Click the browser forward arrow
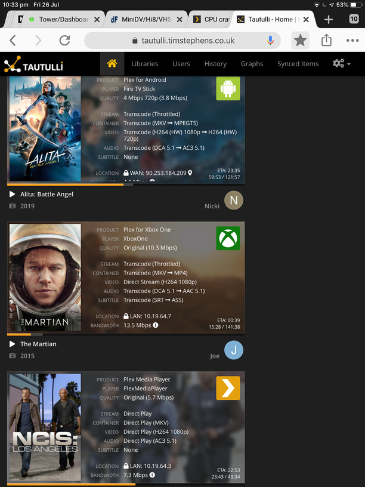This screenshot has height=487, width=365. pos(38,41)
